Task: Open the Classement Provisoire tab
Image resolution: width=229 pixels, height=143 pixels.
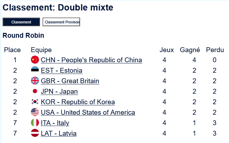Action: [61, 22]
